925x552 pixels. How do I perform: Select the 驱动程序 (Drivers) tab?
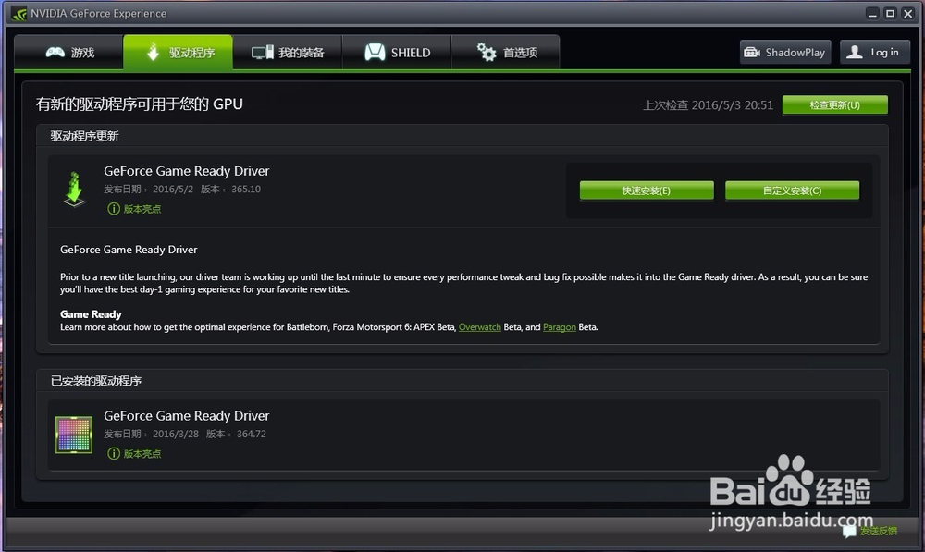(179, 53)
